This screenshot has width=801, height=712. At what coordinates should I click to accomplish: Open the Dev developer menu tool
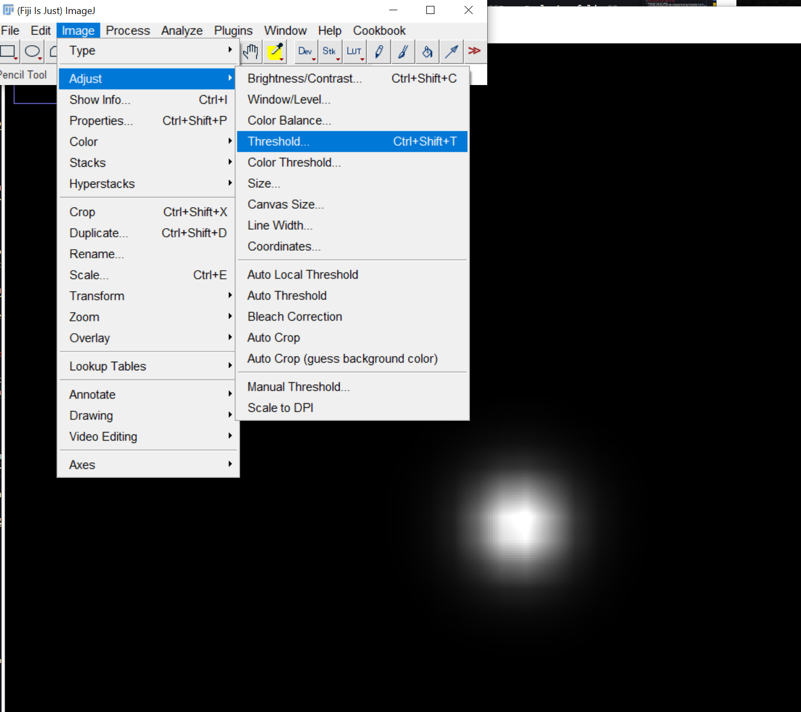pos(305,52)
